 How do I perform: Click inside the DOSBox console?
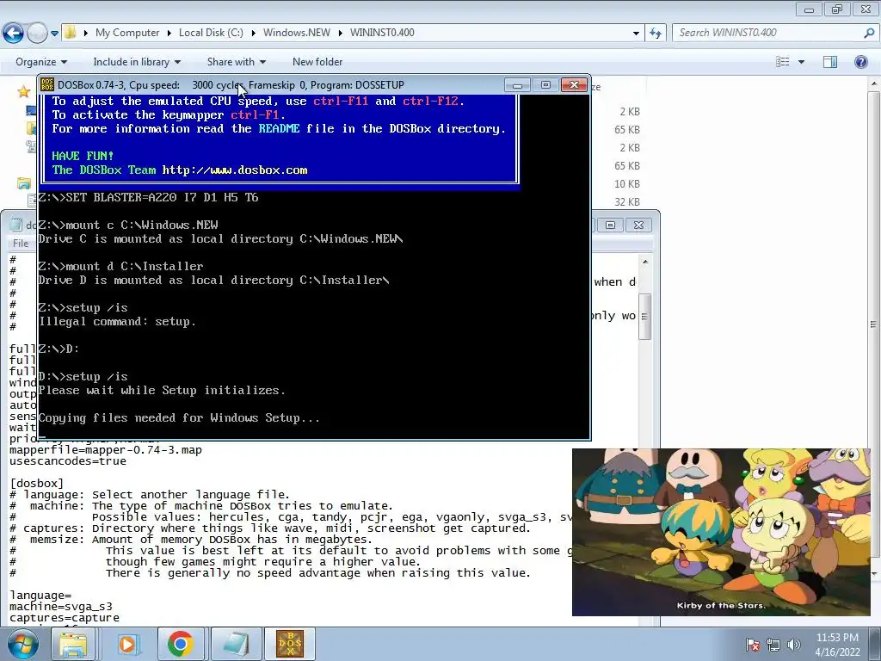pos(313,267)
